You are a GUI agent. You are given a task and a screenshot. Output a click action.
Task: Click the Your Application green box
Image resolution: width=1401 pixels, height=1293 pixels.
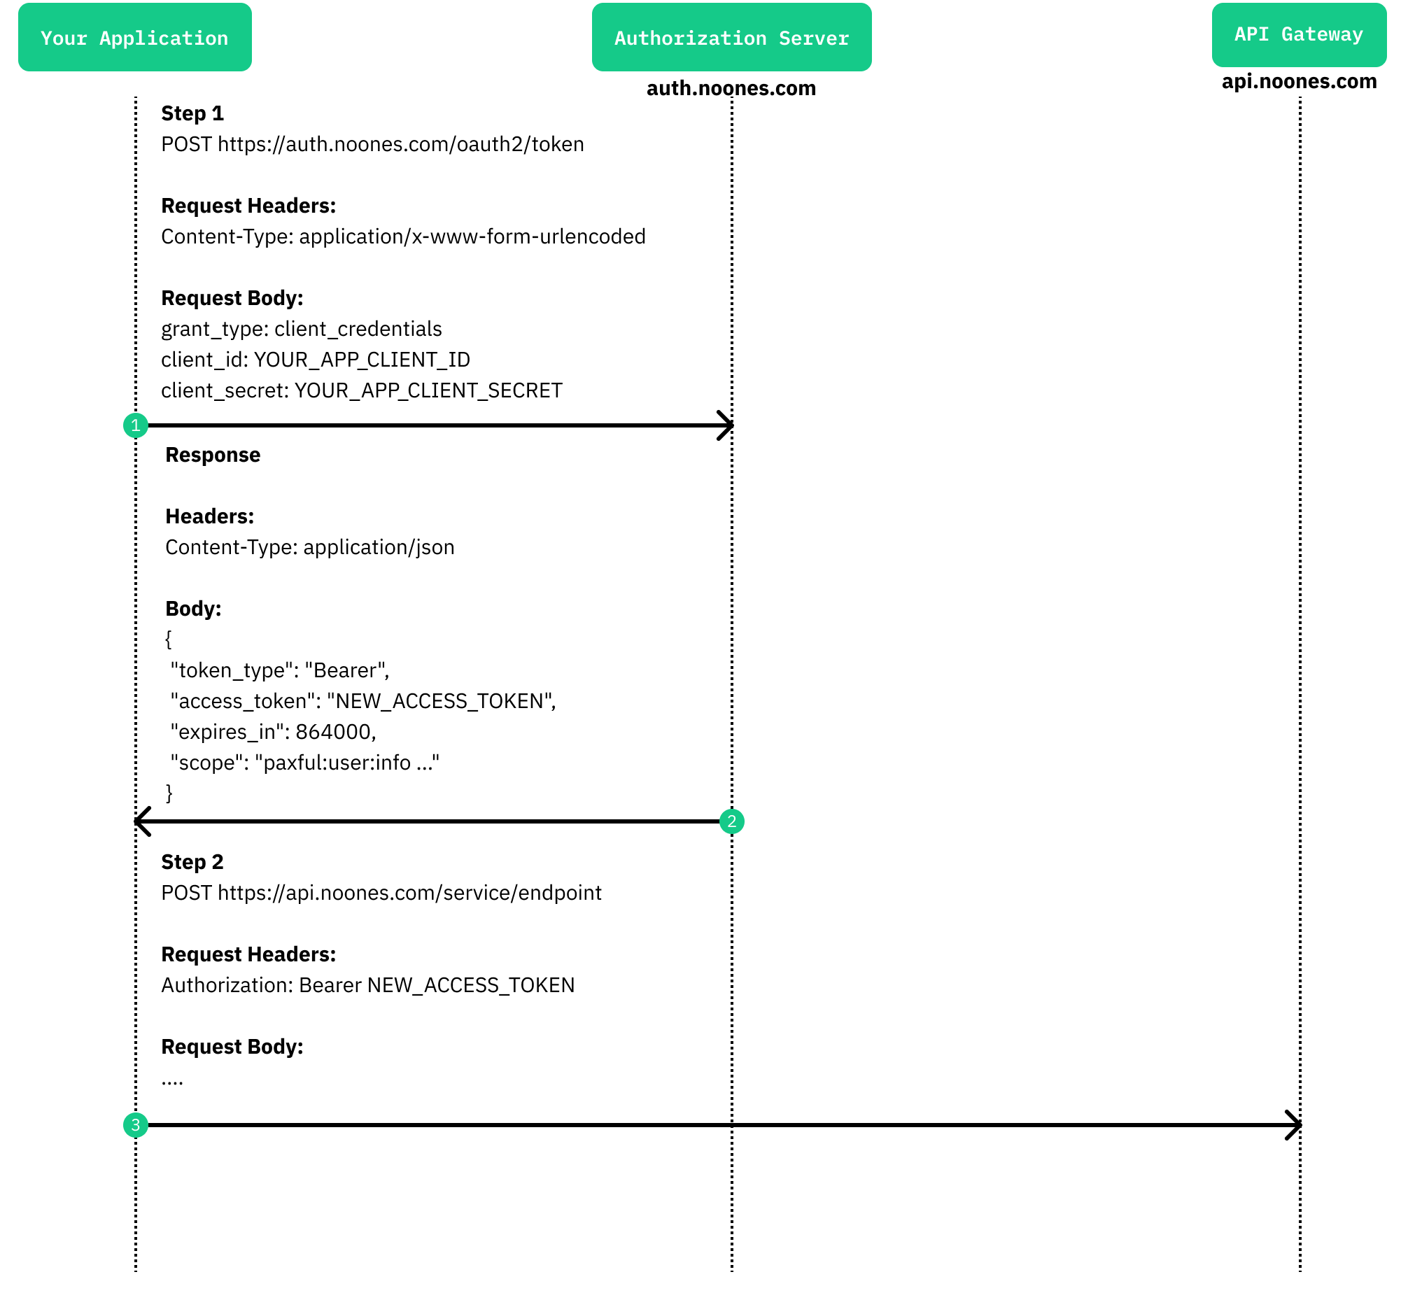(x=135, y=37)
